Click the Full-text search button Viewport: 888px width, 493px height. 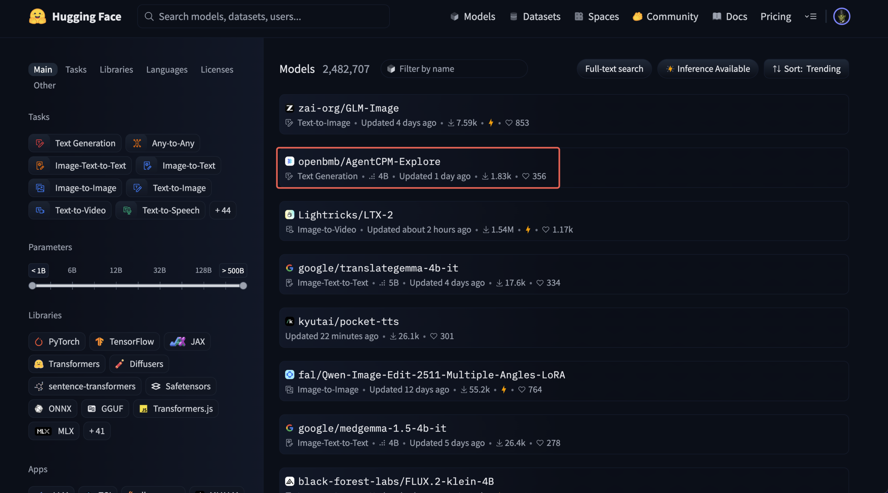tap(614, 69)
